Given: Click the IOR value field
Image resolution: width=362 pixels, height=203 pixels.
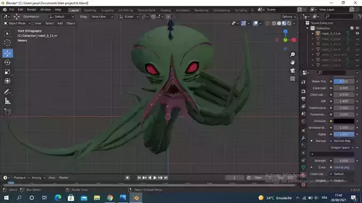Looking at the screenshot, I should [x=344, y=101].
